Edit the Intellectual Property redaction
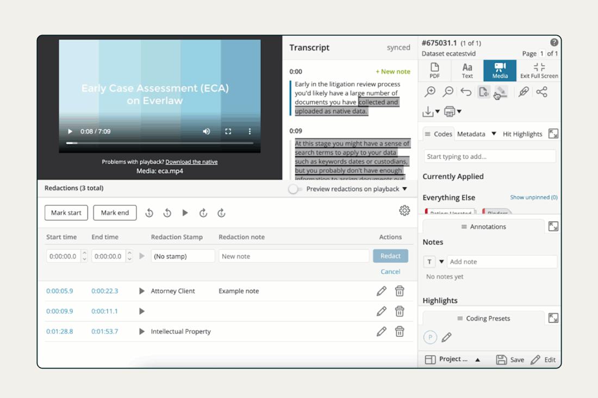The width and height of the screenshot is (598, 398). tap(381, 331)
